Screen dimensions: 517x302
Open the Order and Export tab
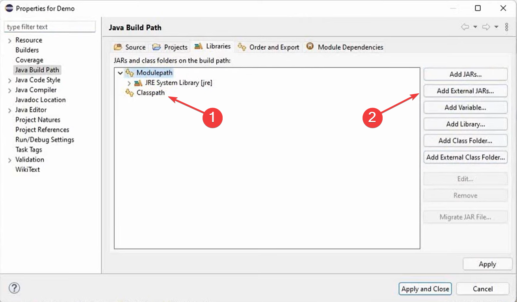pyautogui.click(x=269, y=47)
